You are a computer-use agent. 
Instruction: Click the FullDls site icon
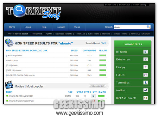tap(146, 75)
